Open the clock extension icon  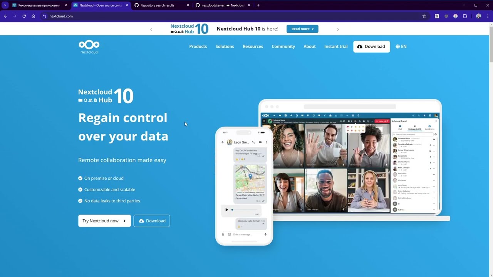pyautogui.click(x=456, y=16)
